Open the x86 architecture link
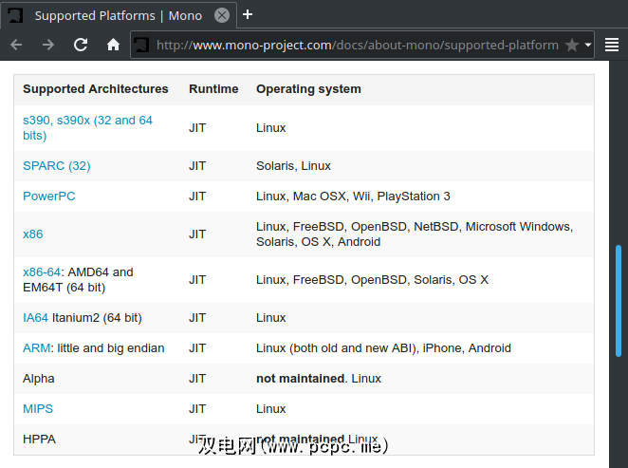The height and width of the screenshot is (468, 628). [x=33, y=234]
